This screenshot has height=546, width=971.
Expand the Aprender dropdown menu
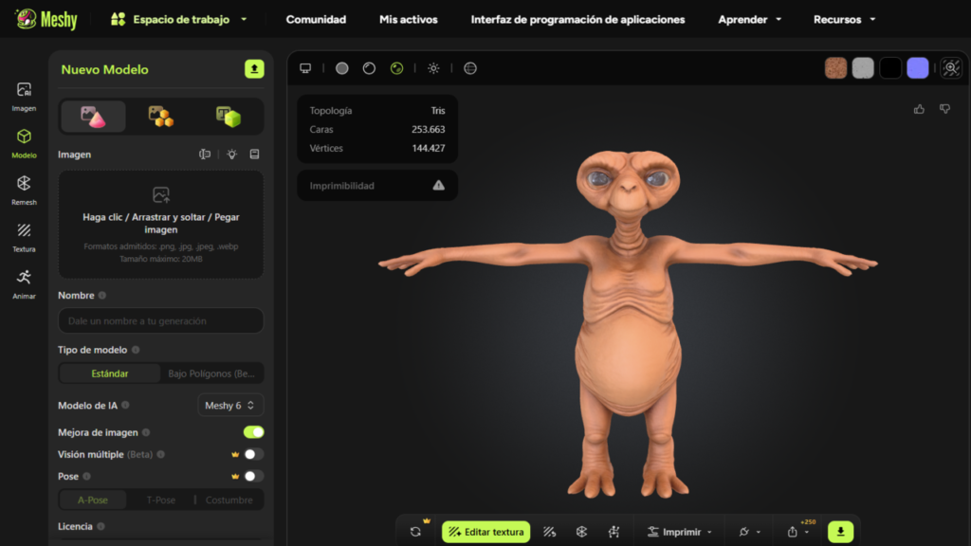click(749, 19)
